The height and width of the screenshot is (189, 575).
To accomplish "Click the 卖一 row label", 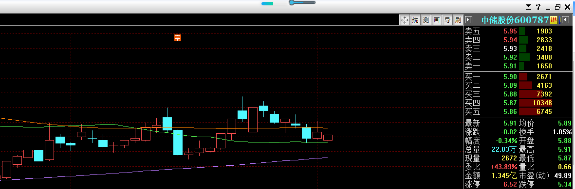I will click(x=473, y=66).
